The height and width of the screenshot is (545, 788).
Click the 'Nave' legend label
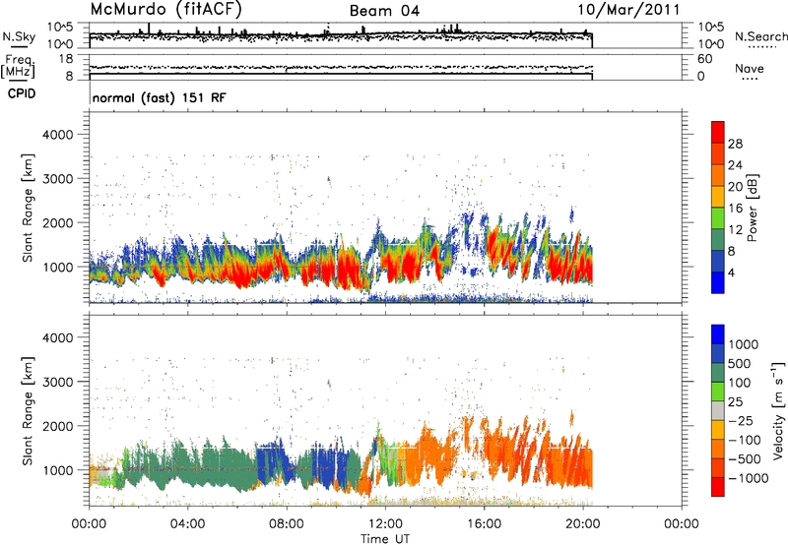750,68
